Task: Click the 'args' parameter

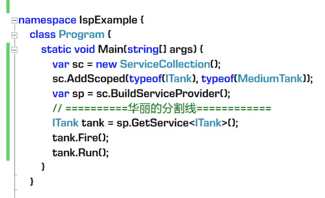Action: pos(181,50)
